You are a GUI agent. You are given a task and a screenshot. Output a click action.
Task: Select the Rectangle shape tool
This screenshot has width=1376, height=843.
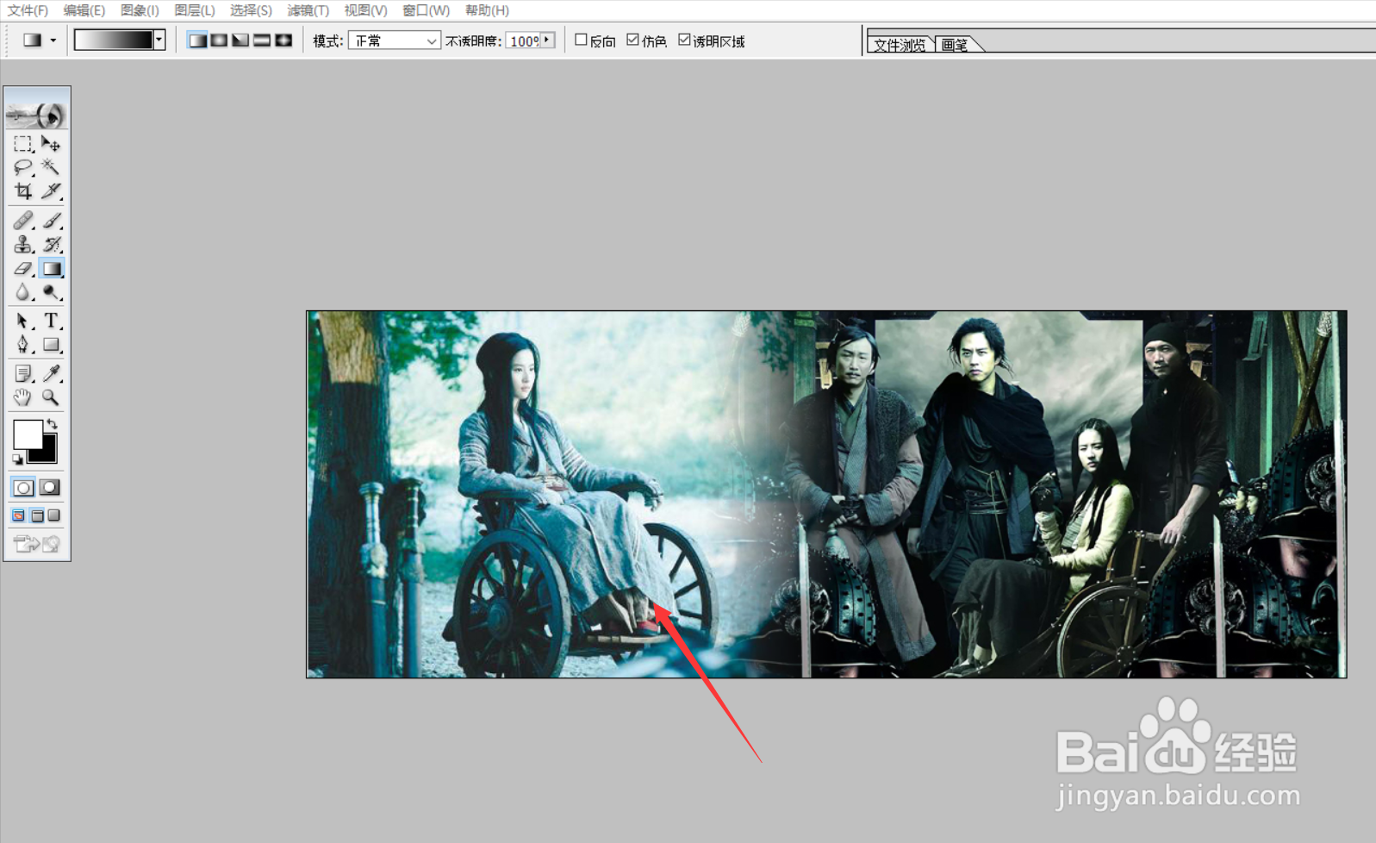pyautogui.click(x=52, y=345)
